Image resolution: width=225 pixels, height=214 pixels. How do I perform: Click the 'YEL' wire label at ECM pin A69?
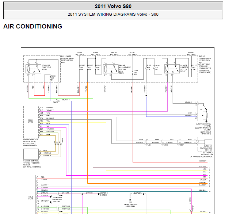coord(48,121)
